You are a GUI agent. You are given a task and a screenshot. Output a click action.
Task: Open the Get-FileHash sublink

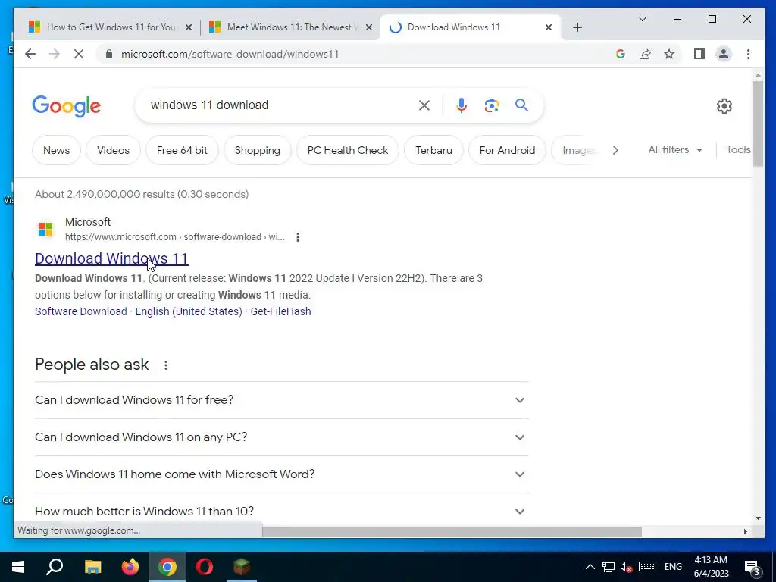coord(280,311)
